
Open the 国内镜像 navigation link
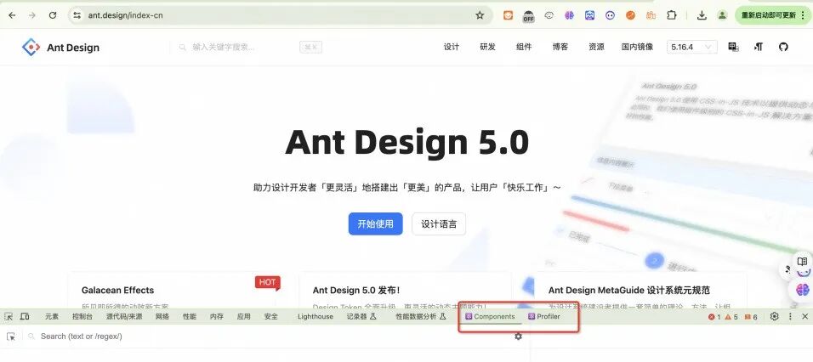tap(637, 47)
